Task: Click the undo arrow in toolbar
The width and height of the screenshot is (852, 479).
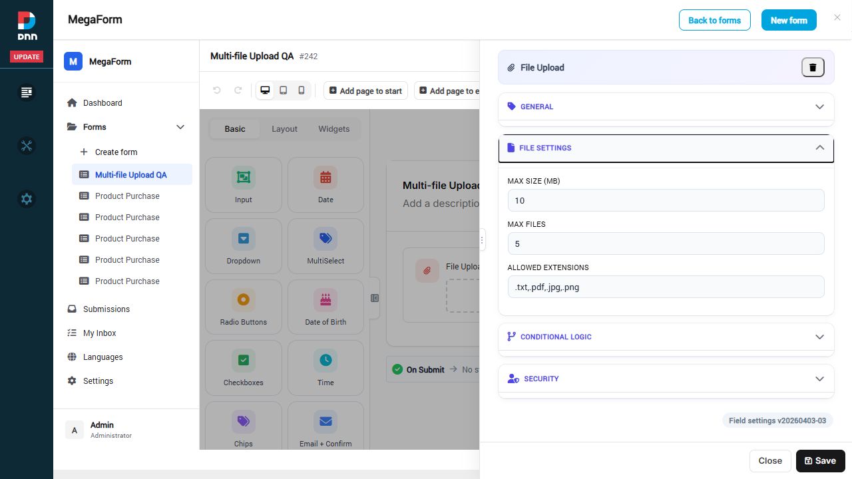Action: coord(217,90)
